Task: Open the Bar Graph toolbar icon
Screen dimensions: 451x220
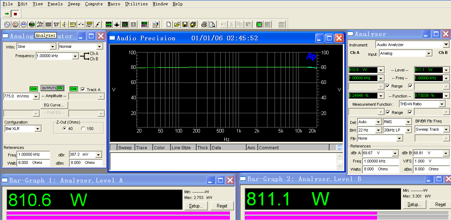Action: tap(144, 24)
